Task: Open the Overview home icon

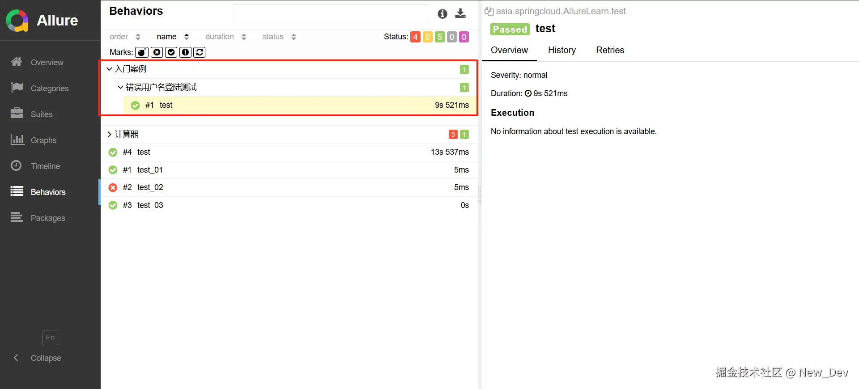Action: (17, 62)
